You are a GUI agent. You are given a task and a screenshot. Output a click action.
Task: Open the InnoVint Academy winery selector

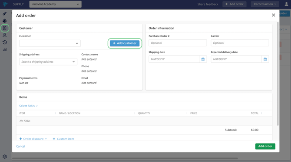55,4
